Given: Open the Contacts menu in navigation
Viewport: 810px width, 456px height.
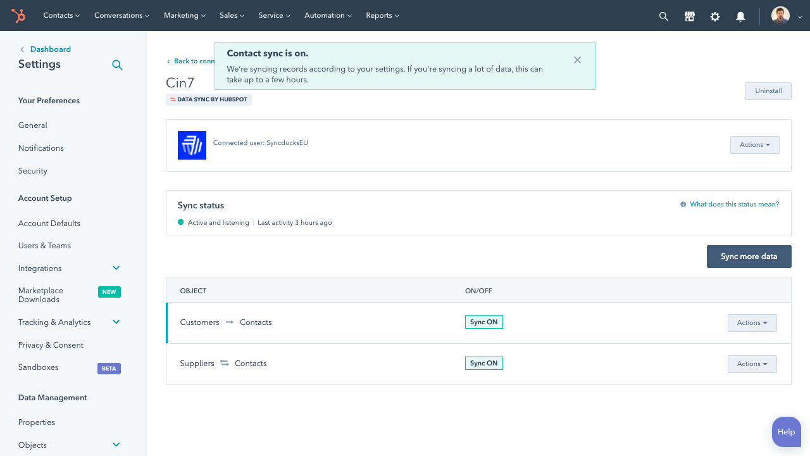Looking at the screenshot, I should point(61,16).
